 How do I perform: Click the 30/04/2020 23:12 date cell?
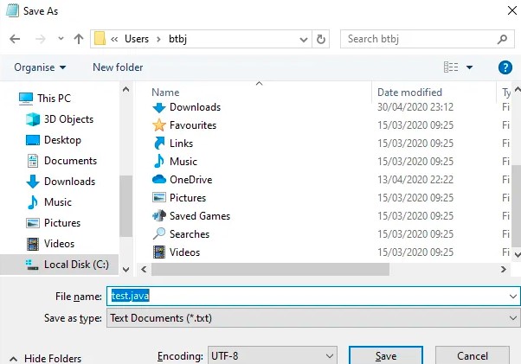tap(415, 107)
